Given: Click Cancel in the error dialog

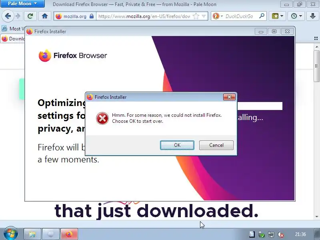Looking at the screenshot, I should (x=216, y=145).
